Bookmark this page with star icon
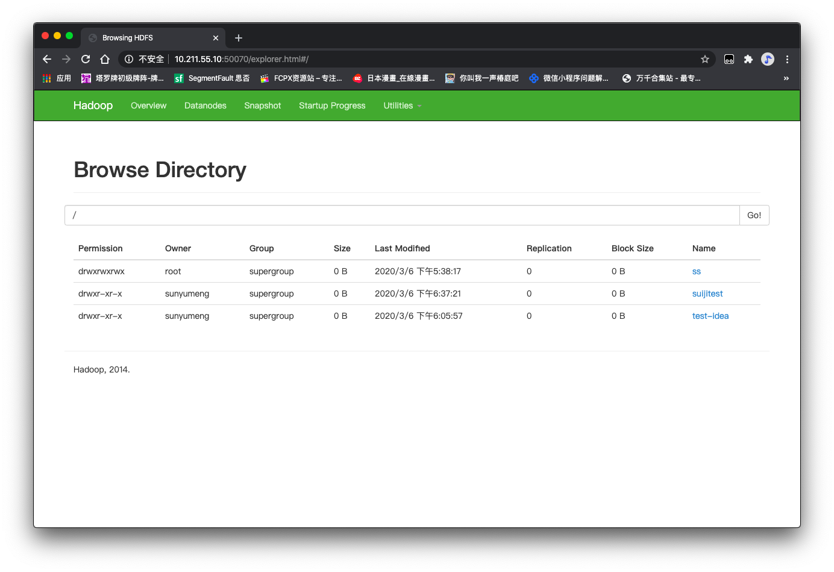Image resolution: width=834 pixels, height=572 pixels. (x=705, y=59)
